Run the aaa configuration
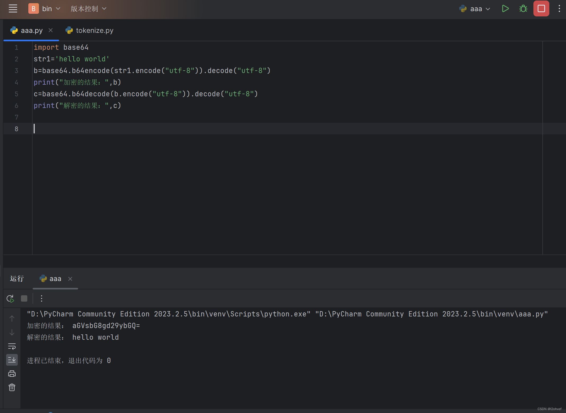Viewport: 566px width, 413px height. pyautogui.click(x=505, y=8)
